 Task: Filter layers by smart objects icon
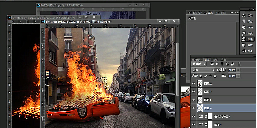[232, 64]
